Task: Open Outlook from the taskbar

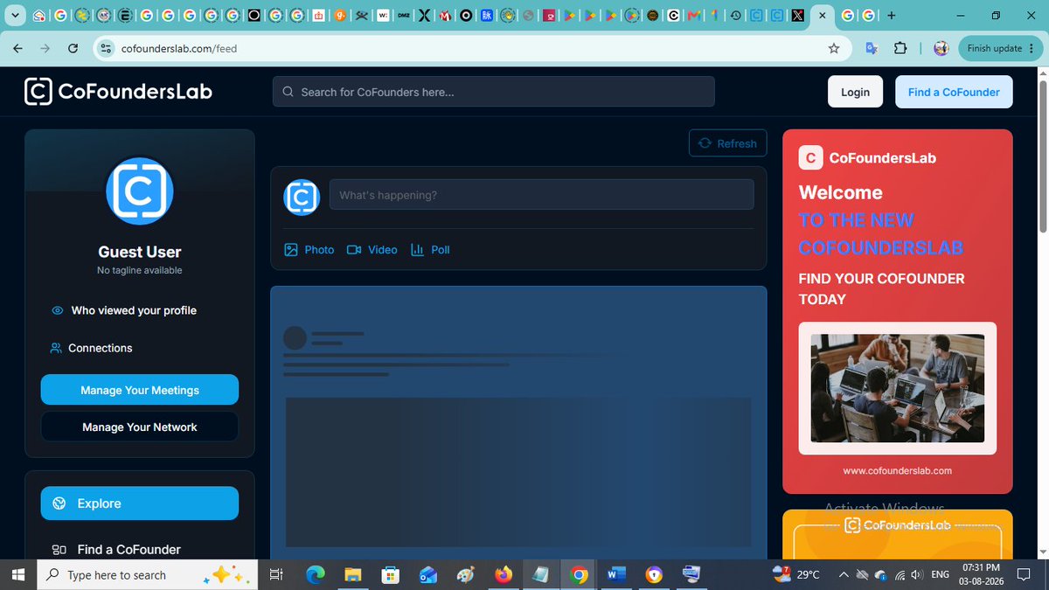Action: 428,575
